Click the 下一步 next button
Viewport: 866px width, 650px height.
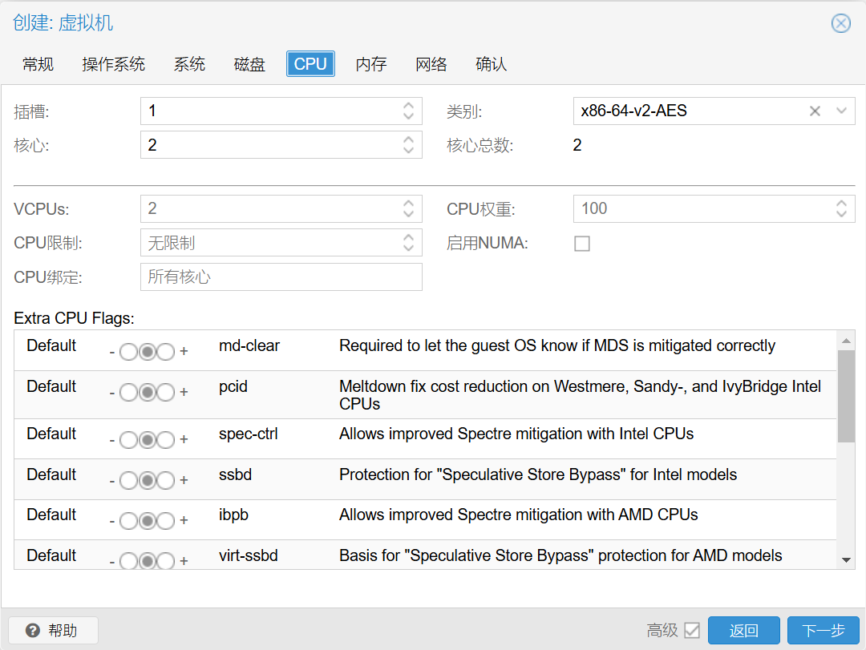tap(824, 631)
